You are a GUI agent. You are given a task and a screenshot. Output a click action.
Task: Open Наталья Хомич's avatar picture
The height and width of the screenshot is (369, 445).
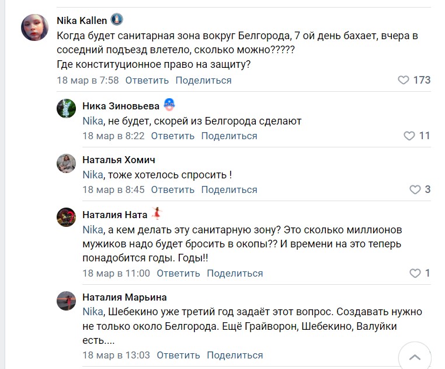click(66, 163)
